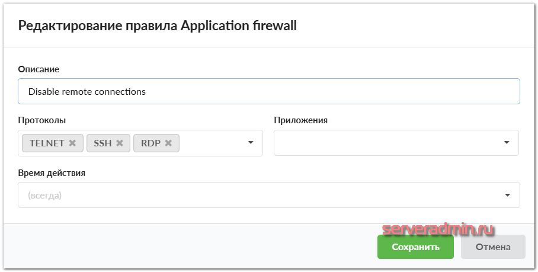The height and width of the screenshot is (272, 538).
Task: Select the TELNET tag label
Action: tap(47, 143)
